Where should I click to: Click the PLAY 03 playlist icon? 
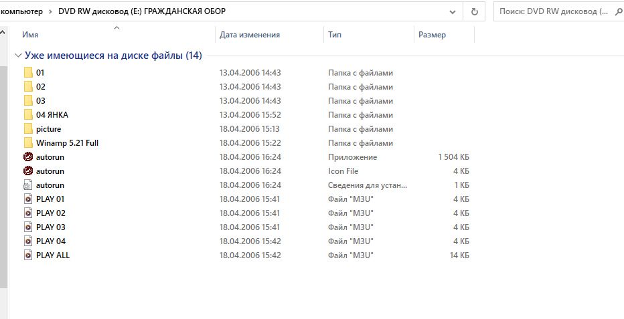click(28, 227)
